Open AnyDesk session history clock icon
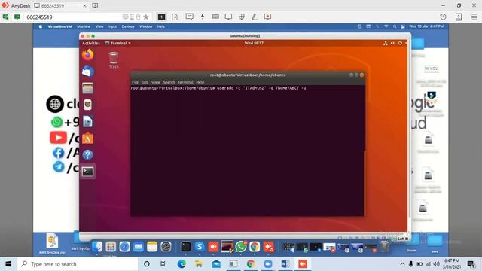This screenshot has height=271, width=482. tap(443, 17)
